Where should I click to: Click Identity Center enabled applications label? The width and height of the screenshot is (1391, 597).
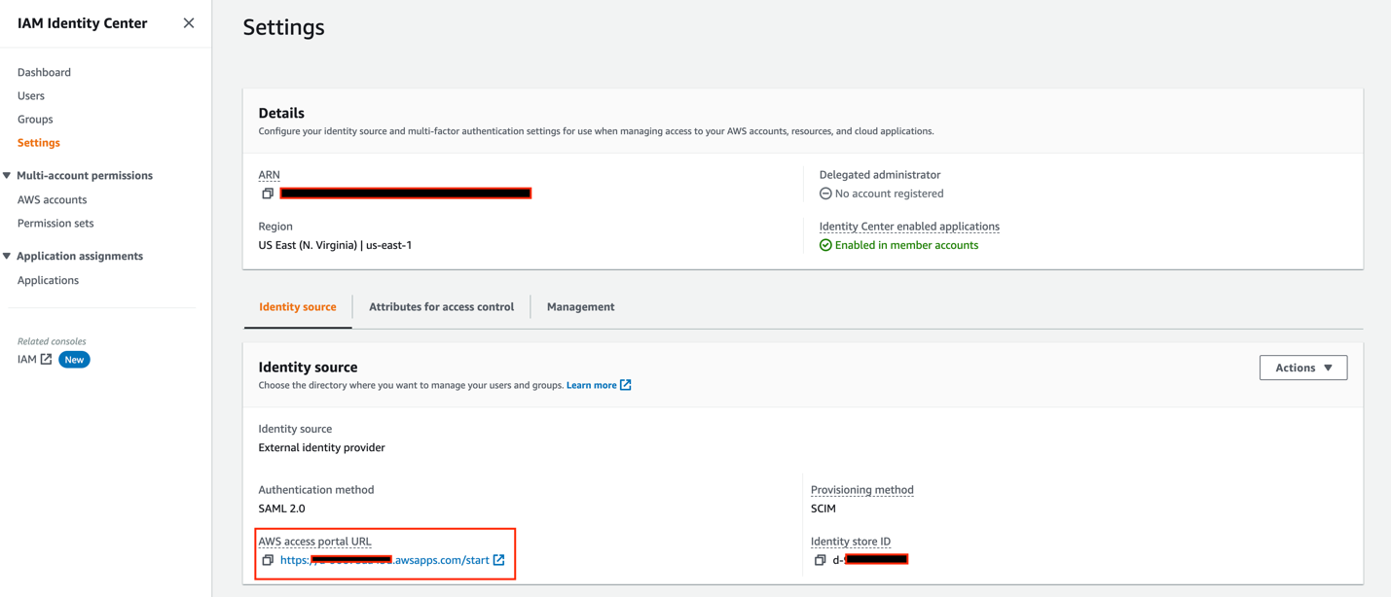point(909,227)
